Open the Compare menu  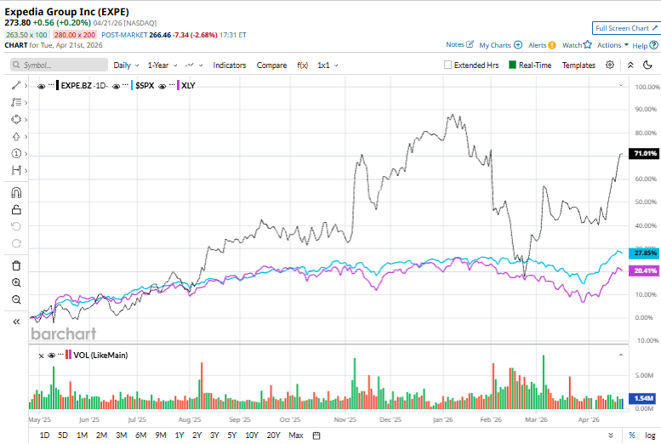[x=271, y=65]
